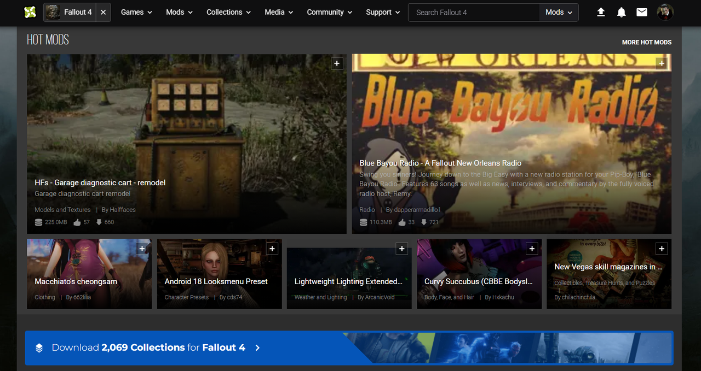Click Download 2,069 Collections banner

pyautogui.click(x=349, y=348)
